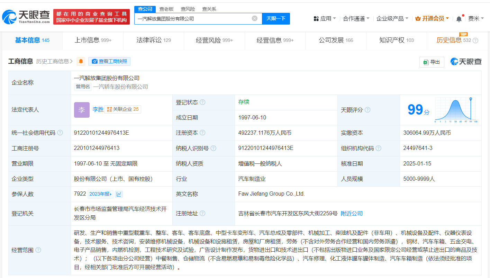Open 费米 user account dropdown
The width and height of the screenshot is (490, 278).
475,19
